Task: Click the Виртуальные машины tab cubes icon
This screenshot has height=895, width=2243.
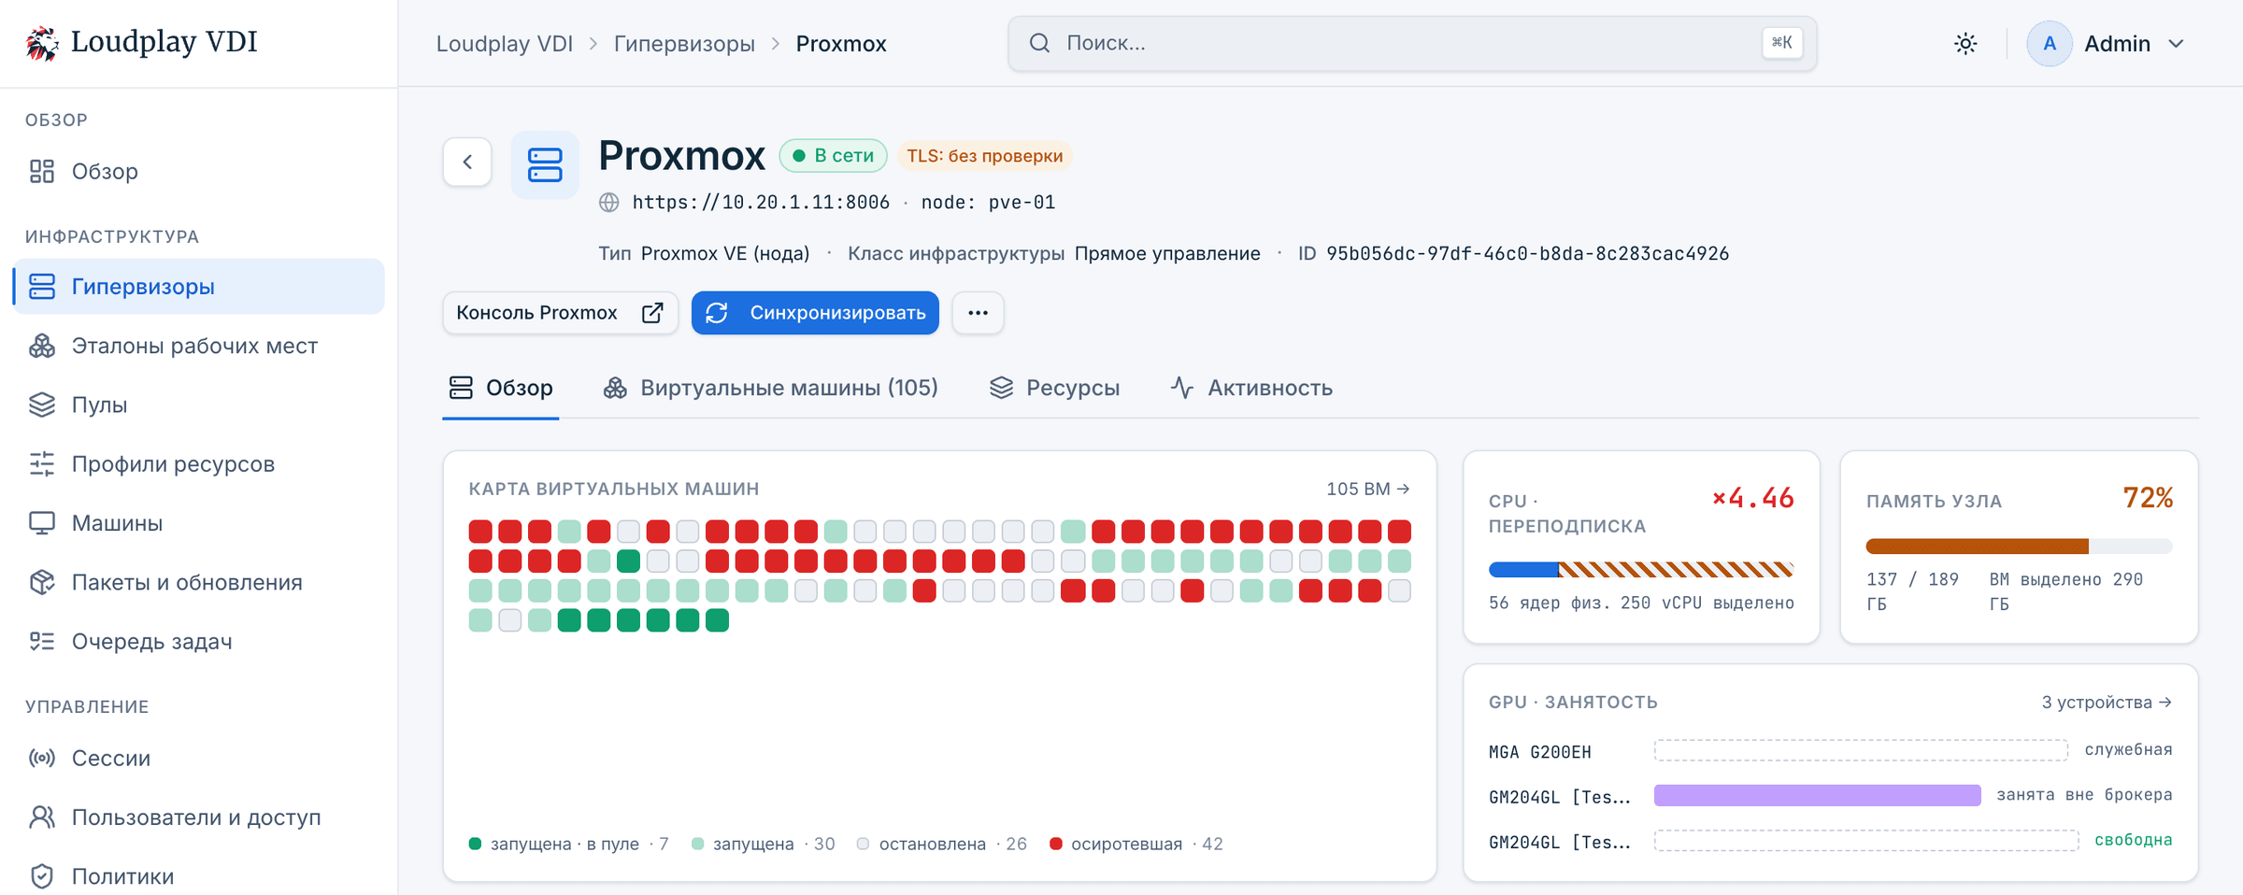Action: pyautogui.click(x=615, y=388)
